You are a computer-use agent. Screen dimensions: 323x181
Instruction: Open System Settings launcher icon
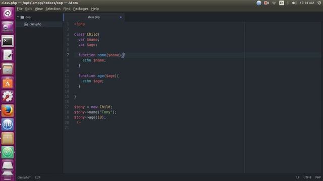pos(8,97)
